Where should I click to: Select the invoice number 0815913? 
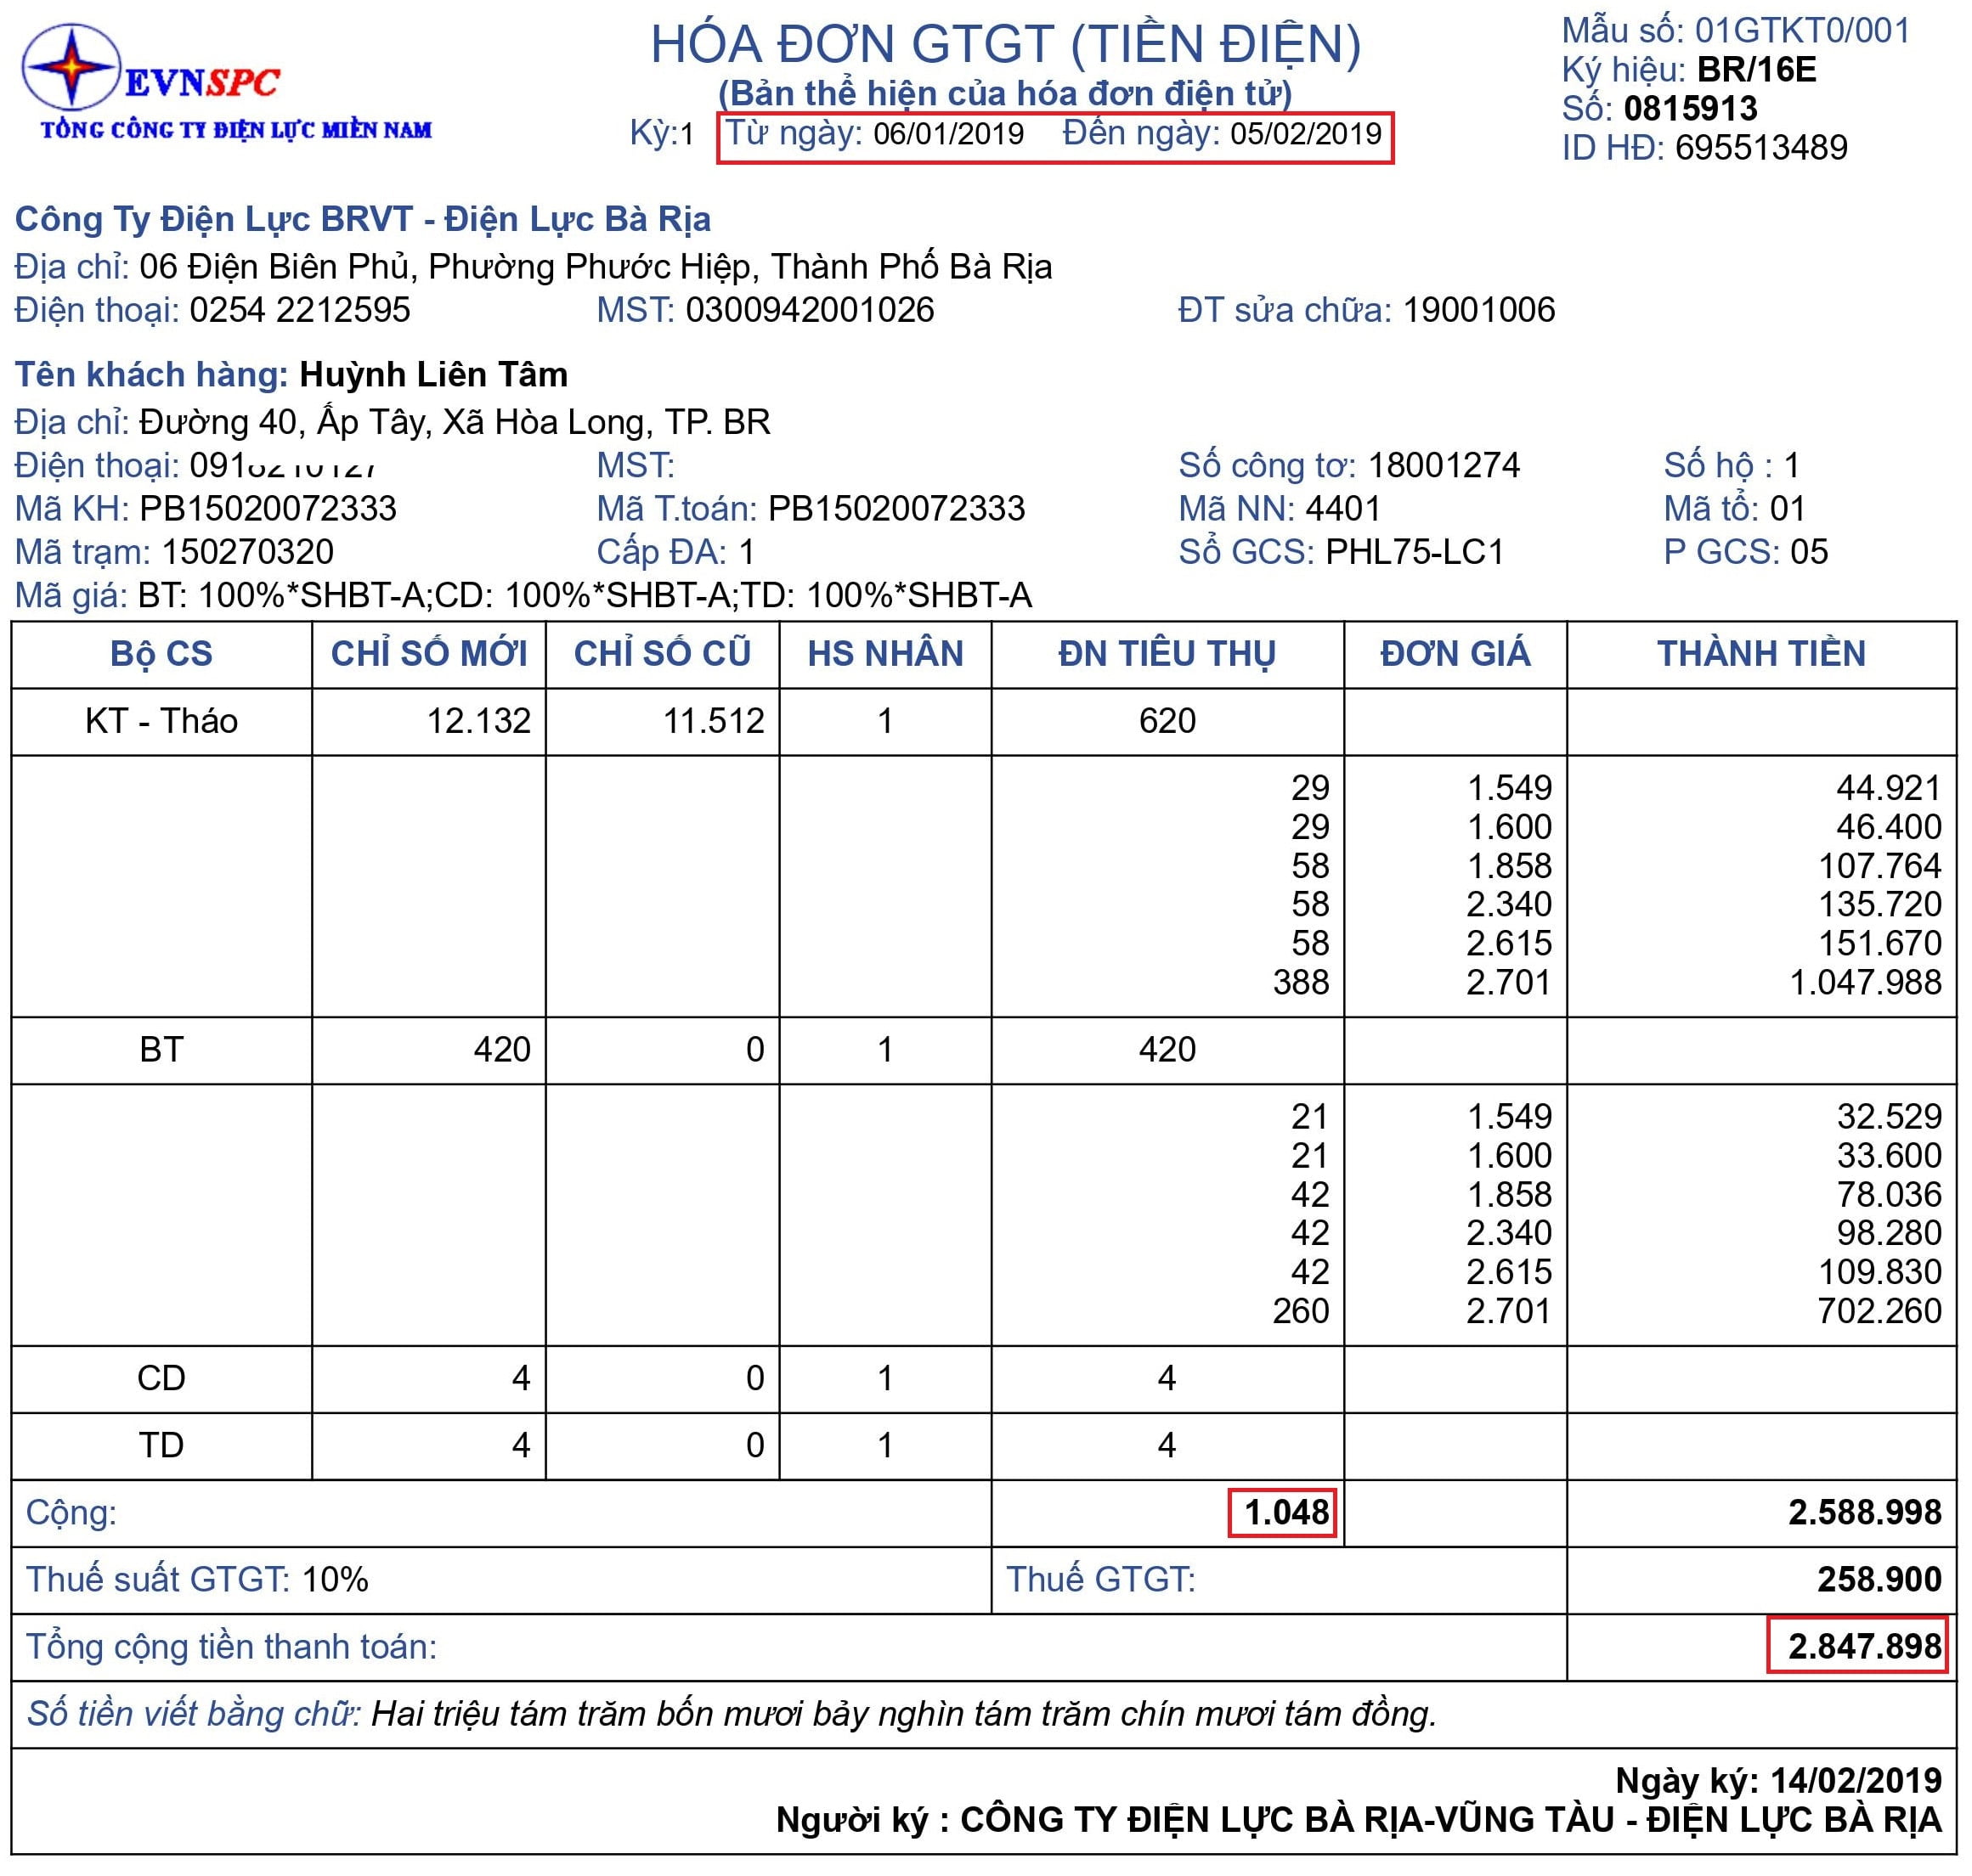(1691, 108)
